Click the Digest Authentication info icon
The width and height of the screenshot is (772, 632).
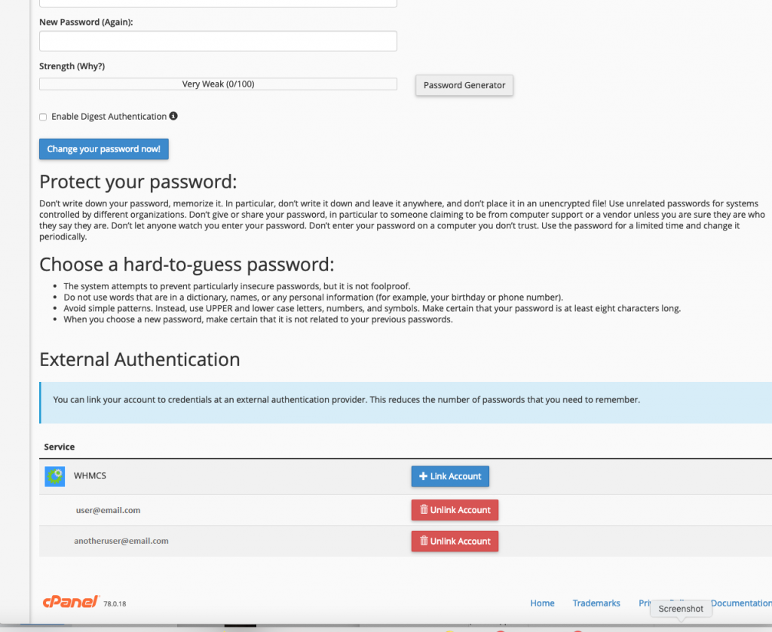tap(173, 116)
